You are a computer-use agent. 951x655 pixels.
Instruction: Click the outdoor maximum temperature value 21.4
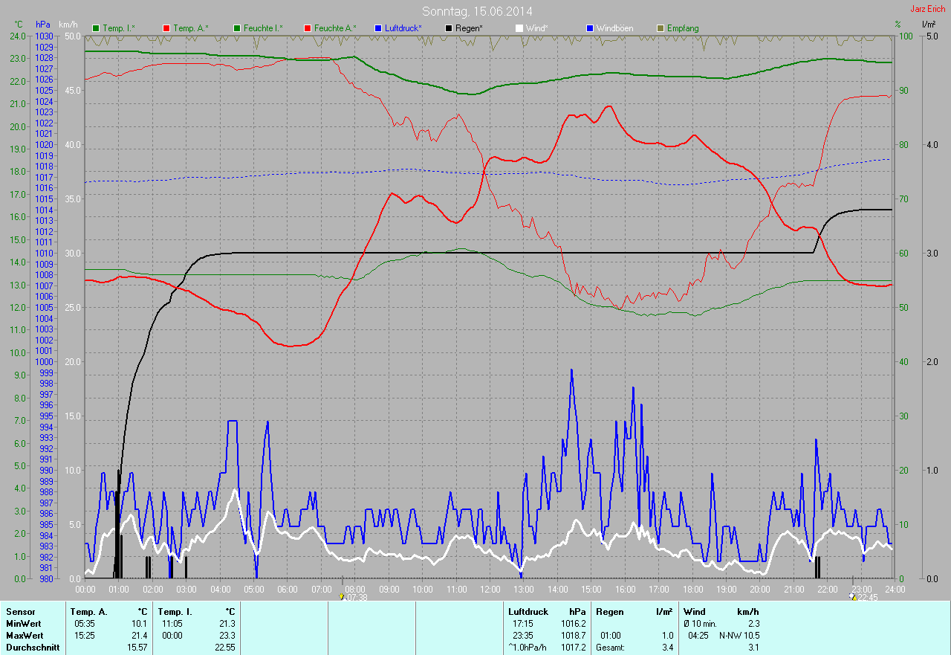(140, 636)
